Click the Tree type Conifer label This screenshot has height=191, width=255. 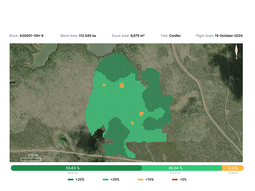[x=175, y=36]
